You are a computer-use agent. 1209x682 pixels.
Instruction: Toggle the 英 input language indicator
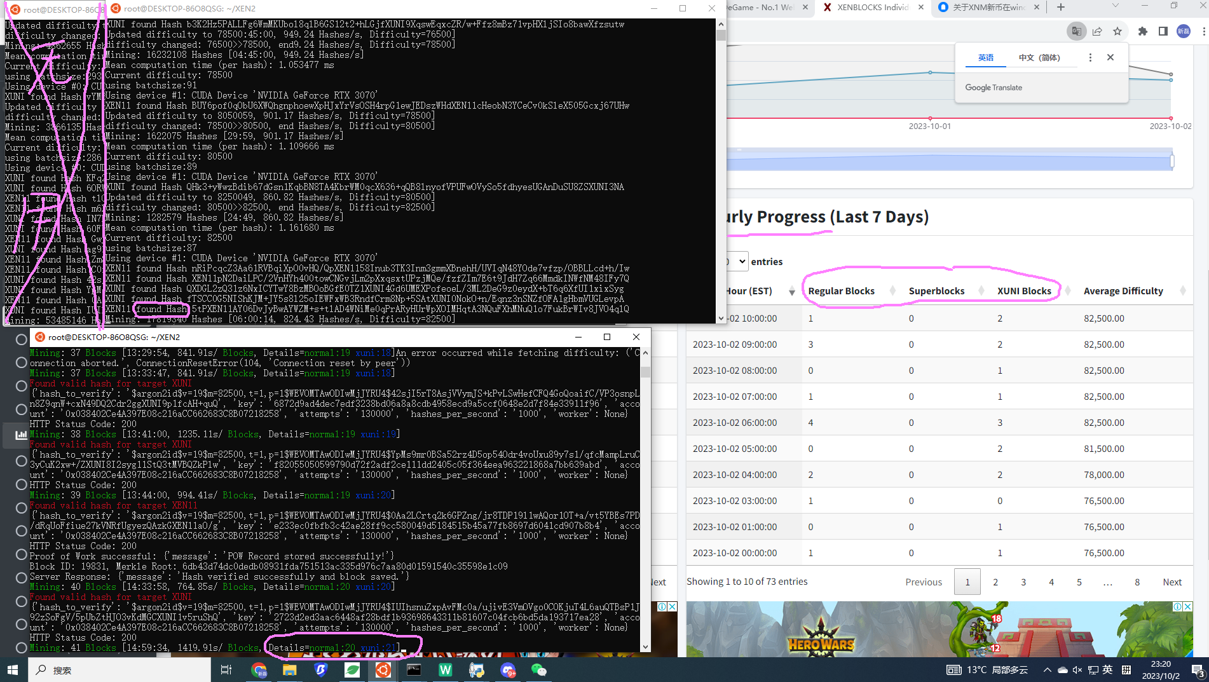[1108, 670]
